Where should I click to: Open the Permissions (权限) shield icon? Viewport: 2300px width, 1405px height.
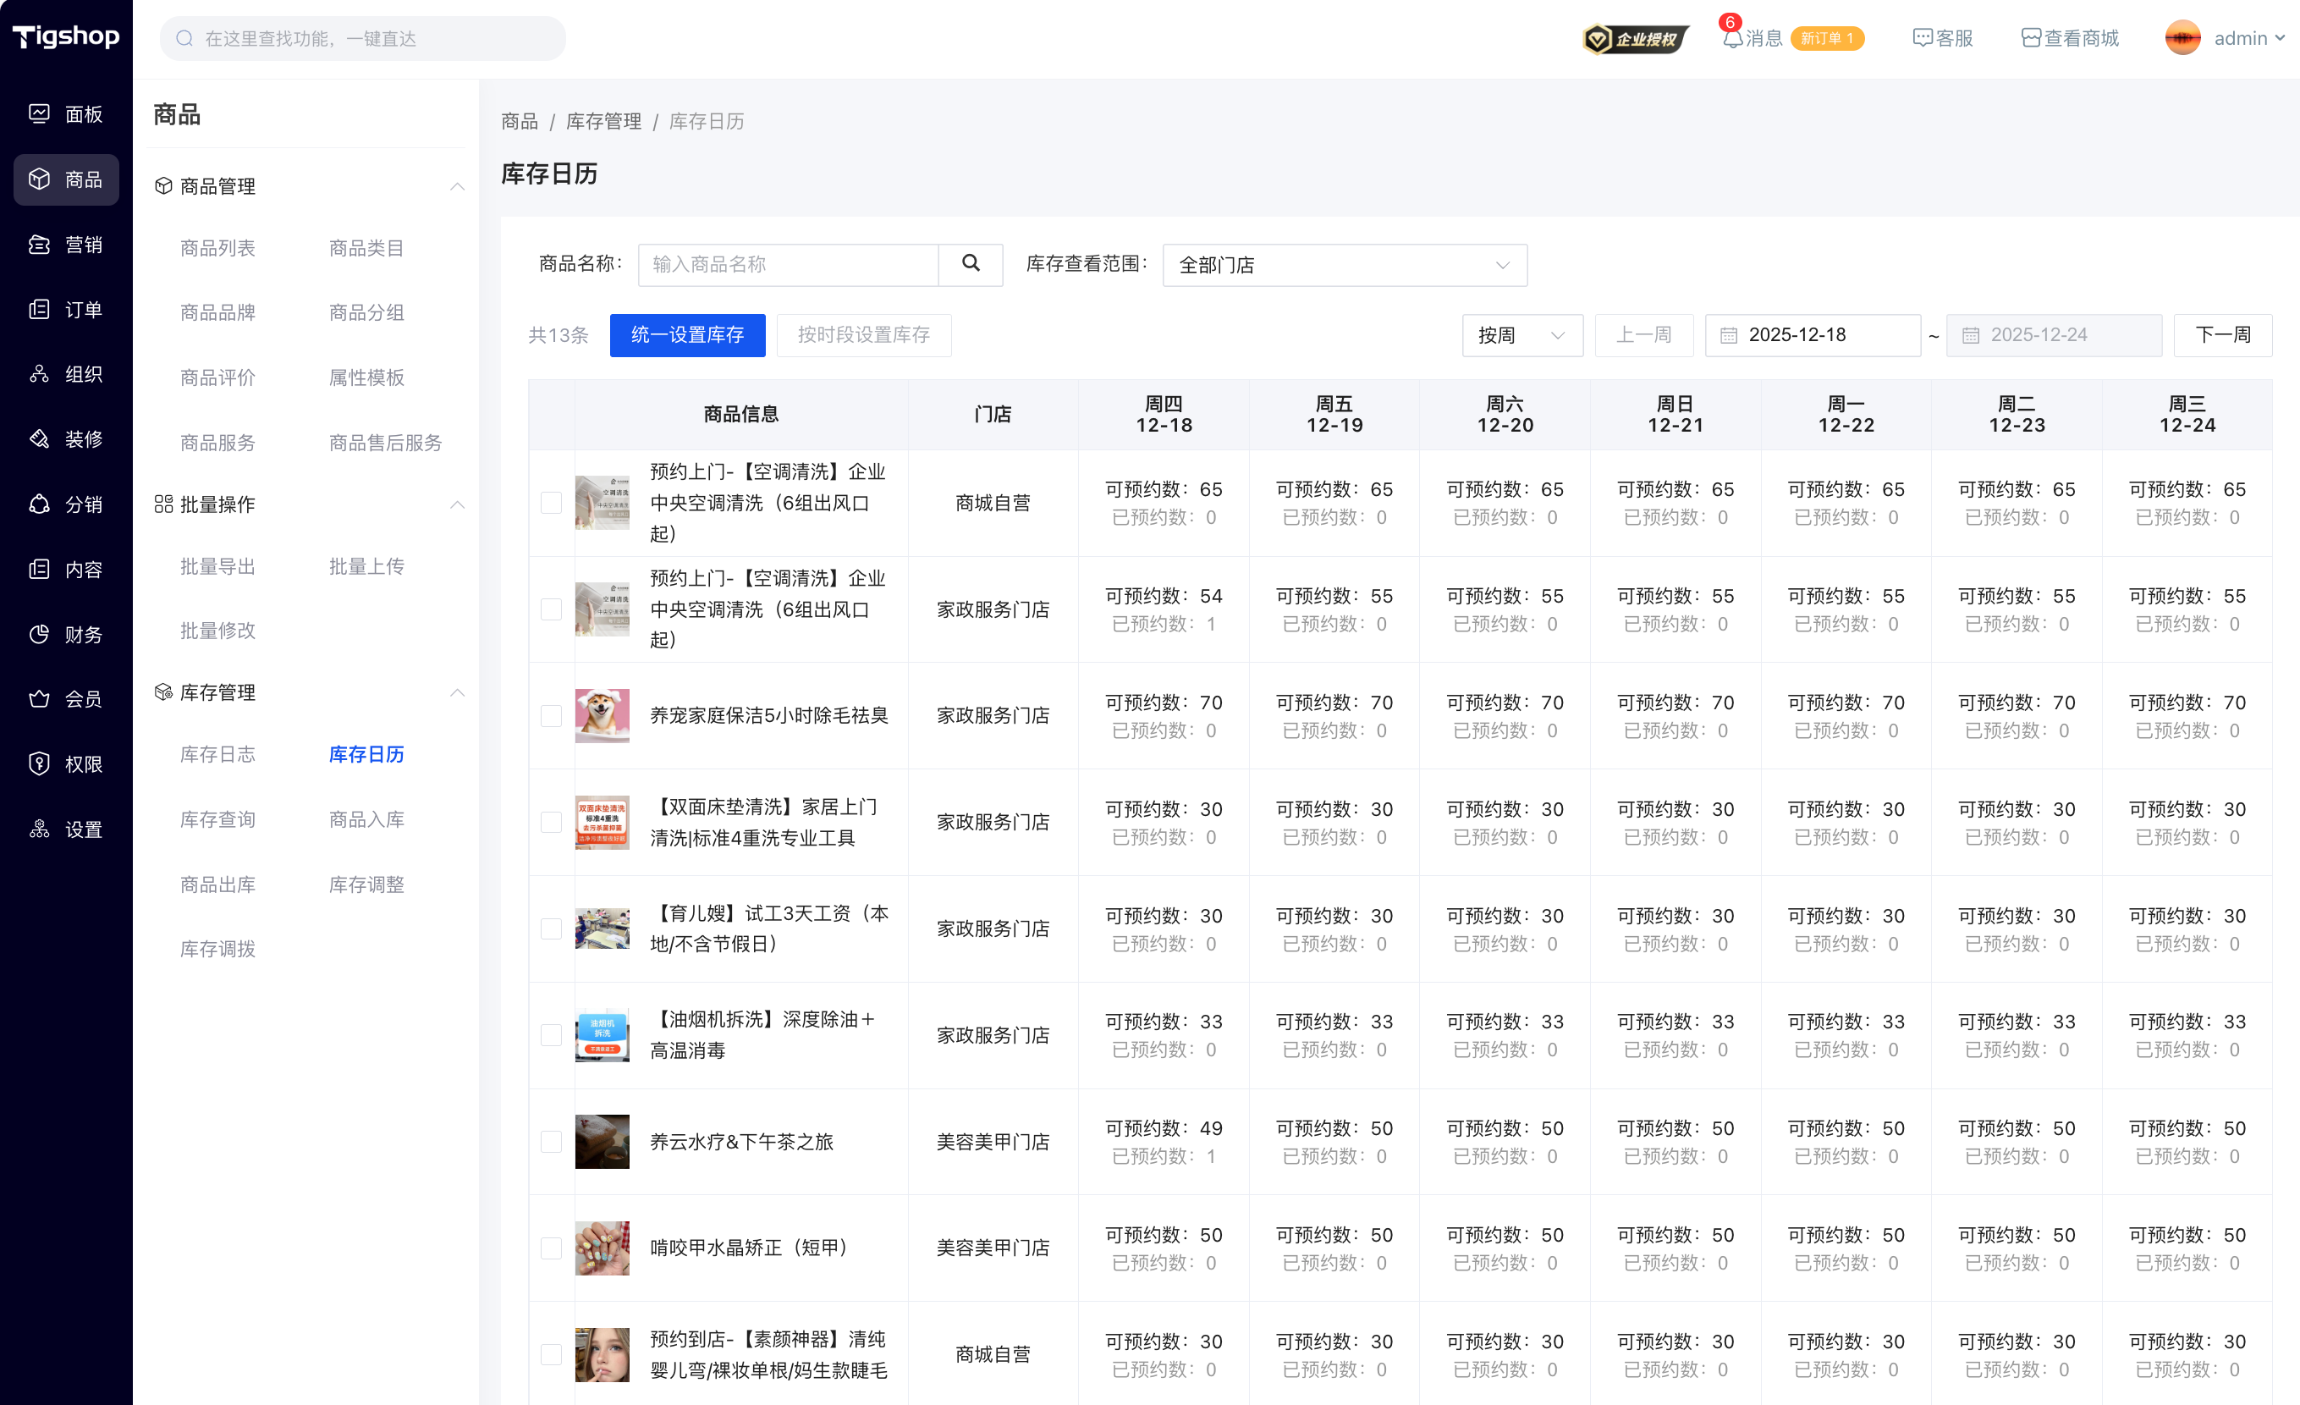click(39, 763)
